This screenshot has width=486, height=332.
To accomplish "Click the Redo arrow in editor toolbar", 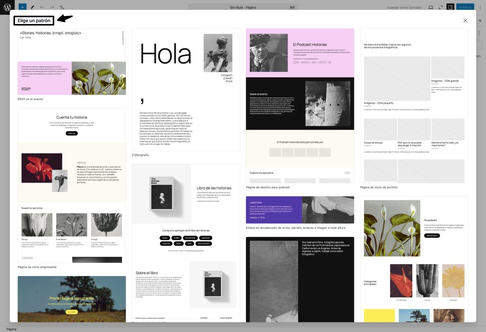I will (x=52, y=7).
